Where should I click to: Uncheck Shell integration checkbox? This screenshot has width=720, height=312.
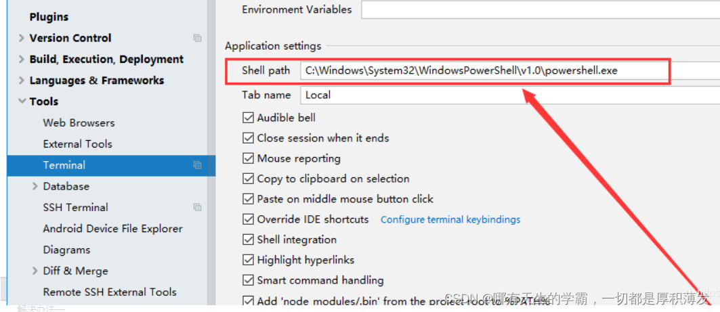click(248, 240)
